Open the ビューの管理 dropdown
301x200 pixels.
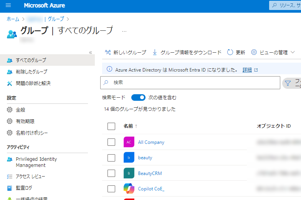[273, 52]
